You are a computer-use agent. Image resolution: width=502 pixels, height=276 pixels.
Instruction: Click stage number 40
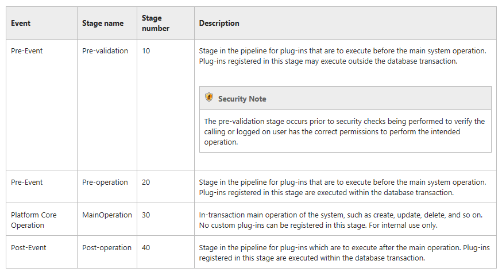pyautogui.click(x=146, y=247)
